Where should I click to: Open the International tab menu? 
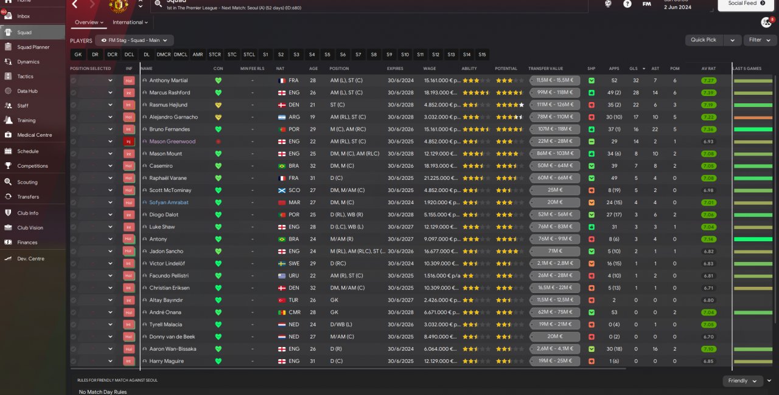pos(130,22)
